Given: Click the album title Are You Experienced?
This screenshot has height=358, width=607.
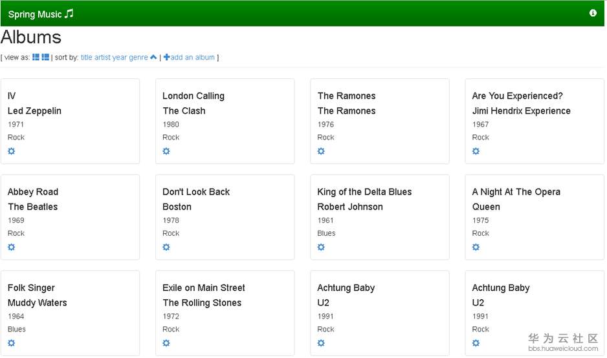Looking at the screenshot, I should (x=517, y=96).
